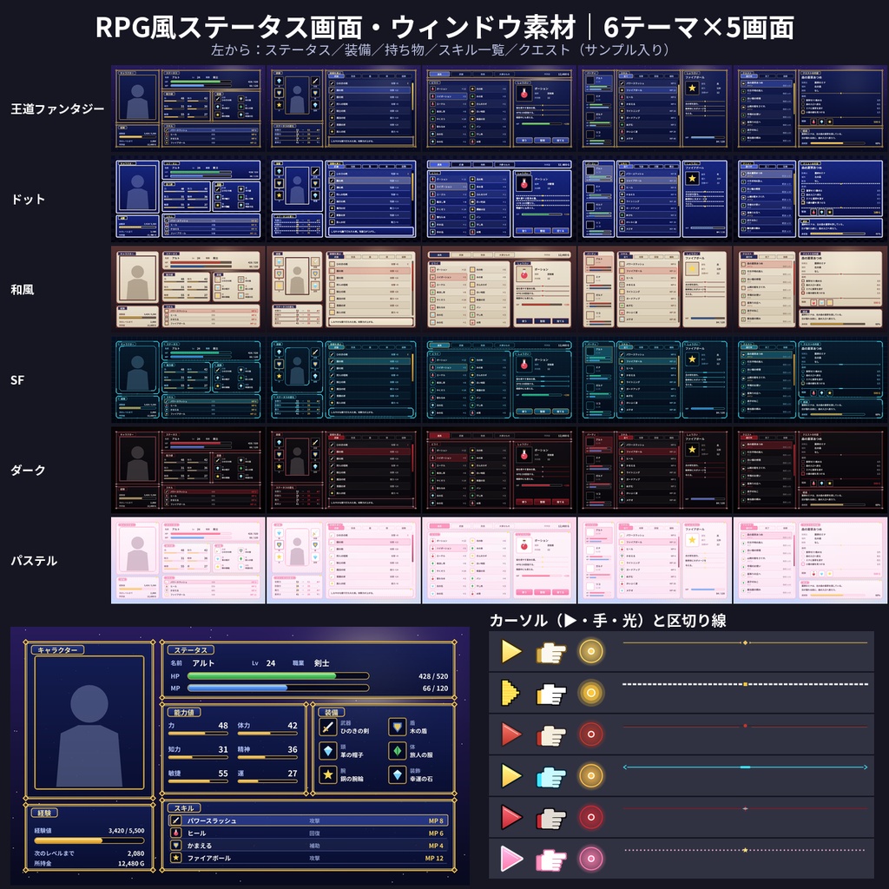Open the 王道ファンタジー quest screen thumbnail
The image size is (889, 889).
(810, 108)
